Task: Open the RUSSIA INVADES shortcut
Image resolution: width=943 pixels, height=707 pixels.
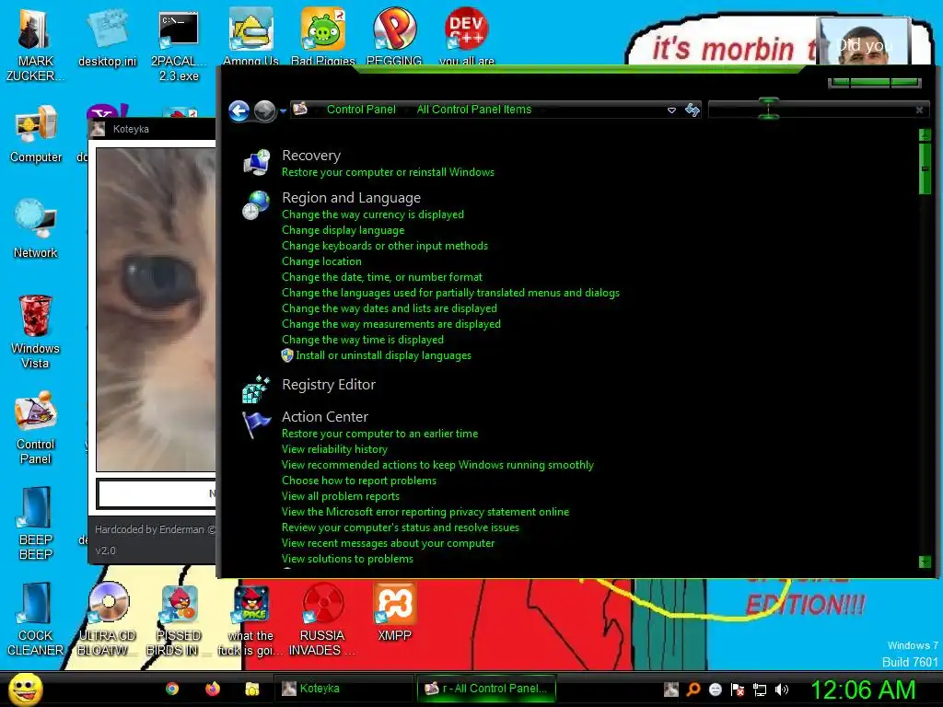Action: pyautogui.click(x=323, y=619)
